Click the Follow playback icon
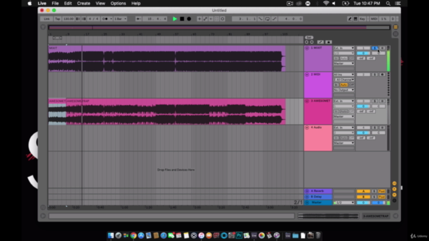The height and width of the screenshot is (241, 429). pyautogui.click(x=139, y=19)
